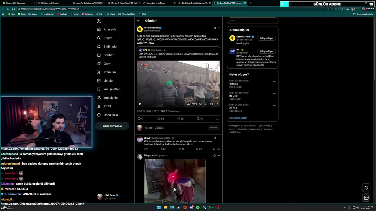Open the Keşfet search page
The width and height of the screenshot is (376, 211).
point(105,38)
